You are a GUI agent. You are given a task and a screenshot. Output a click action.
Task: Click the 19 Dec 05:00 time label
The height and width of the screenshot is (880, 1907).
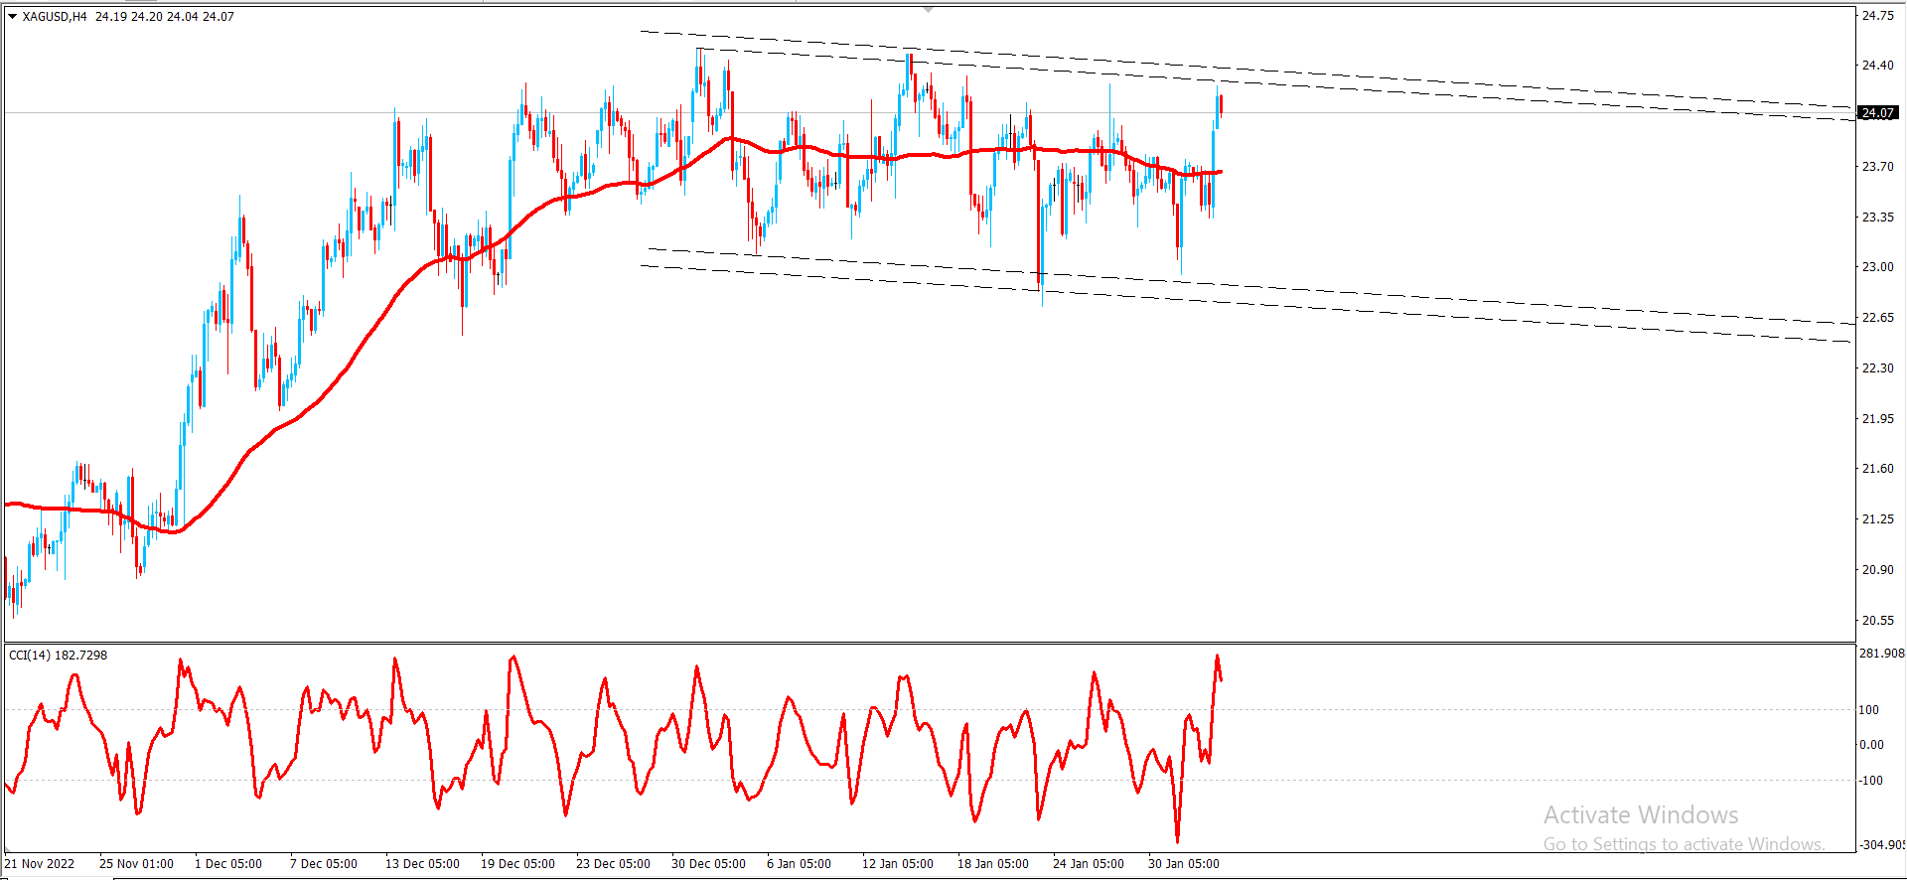click(517, 864)
